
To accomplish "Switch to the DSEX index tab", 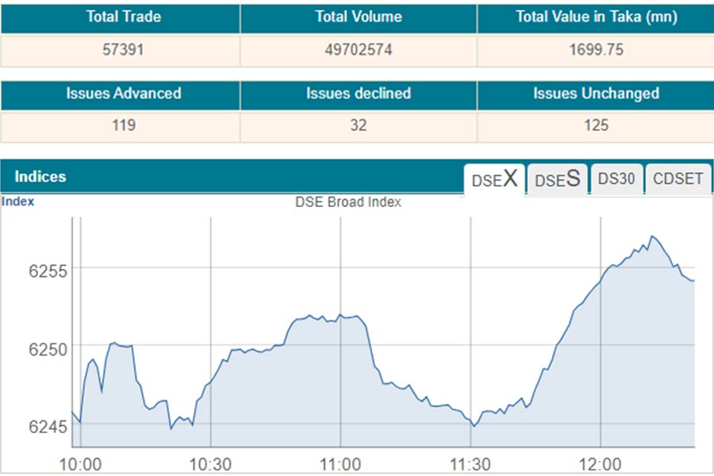I will tap(494, 179).
